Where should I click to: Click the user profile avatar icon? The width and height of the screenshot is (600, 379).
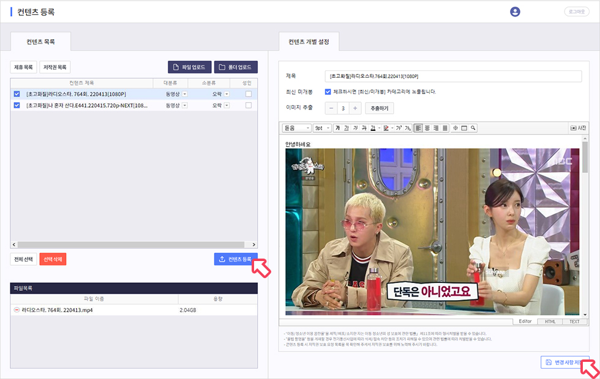coord(515,12)
